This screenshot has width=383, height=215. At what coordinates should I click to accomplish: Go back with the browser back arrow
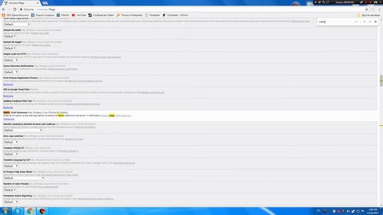pos(4,10)
